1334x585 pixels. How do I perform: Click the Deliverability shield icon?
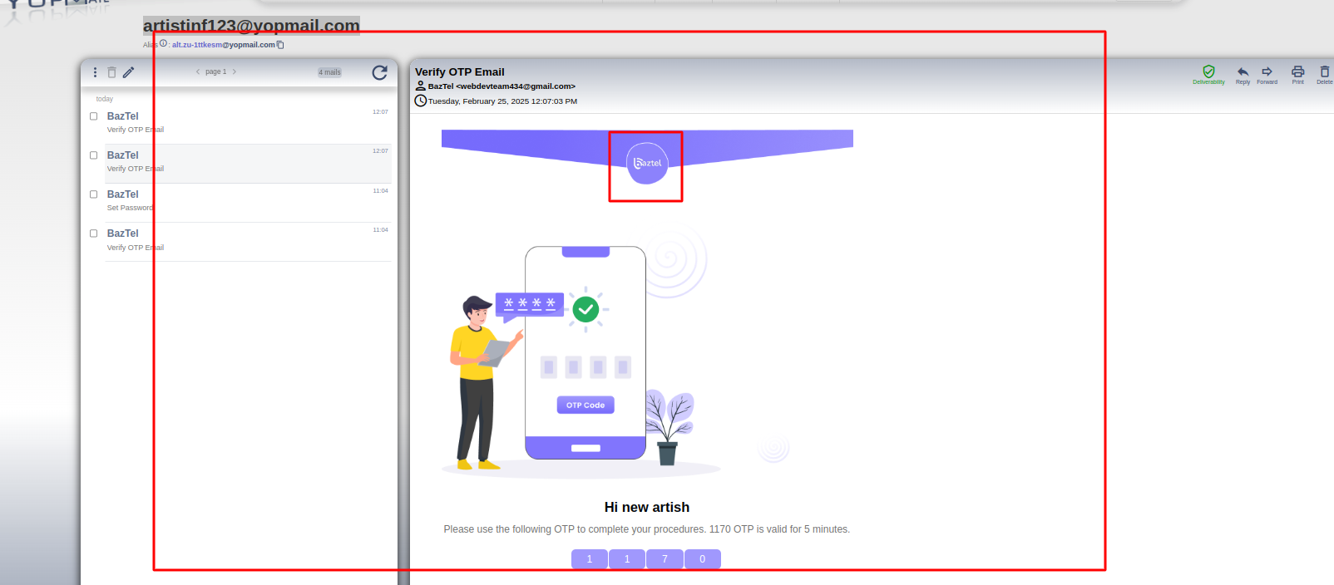pyautogui.click(x=1208, y=72)
